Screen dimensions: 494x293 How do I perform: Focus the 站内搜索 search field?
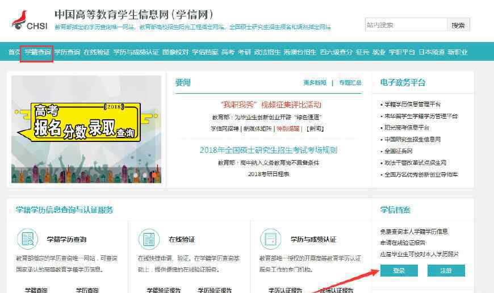[406, 25]
